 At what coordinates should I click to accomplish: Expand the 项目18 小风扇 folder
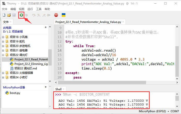3,37
